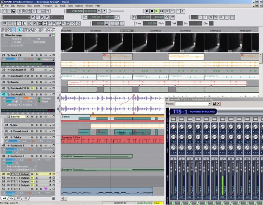
Task: Click the snap-to-grid icon in track toolbar
Action: [13, 30]
